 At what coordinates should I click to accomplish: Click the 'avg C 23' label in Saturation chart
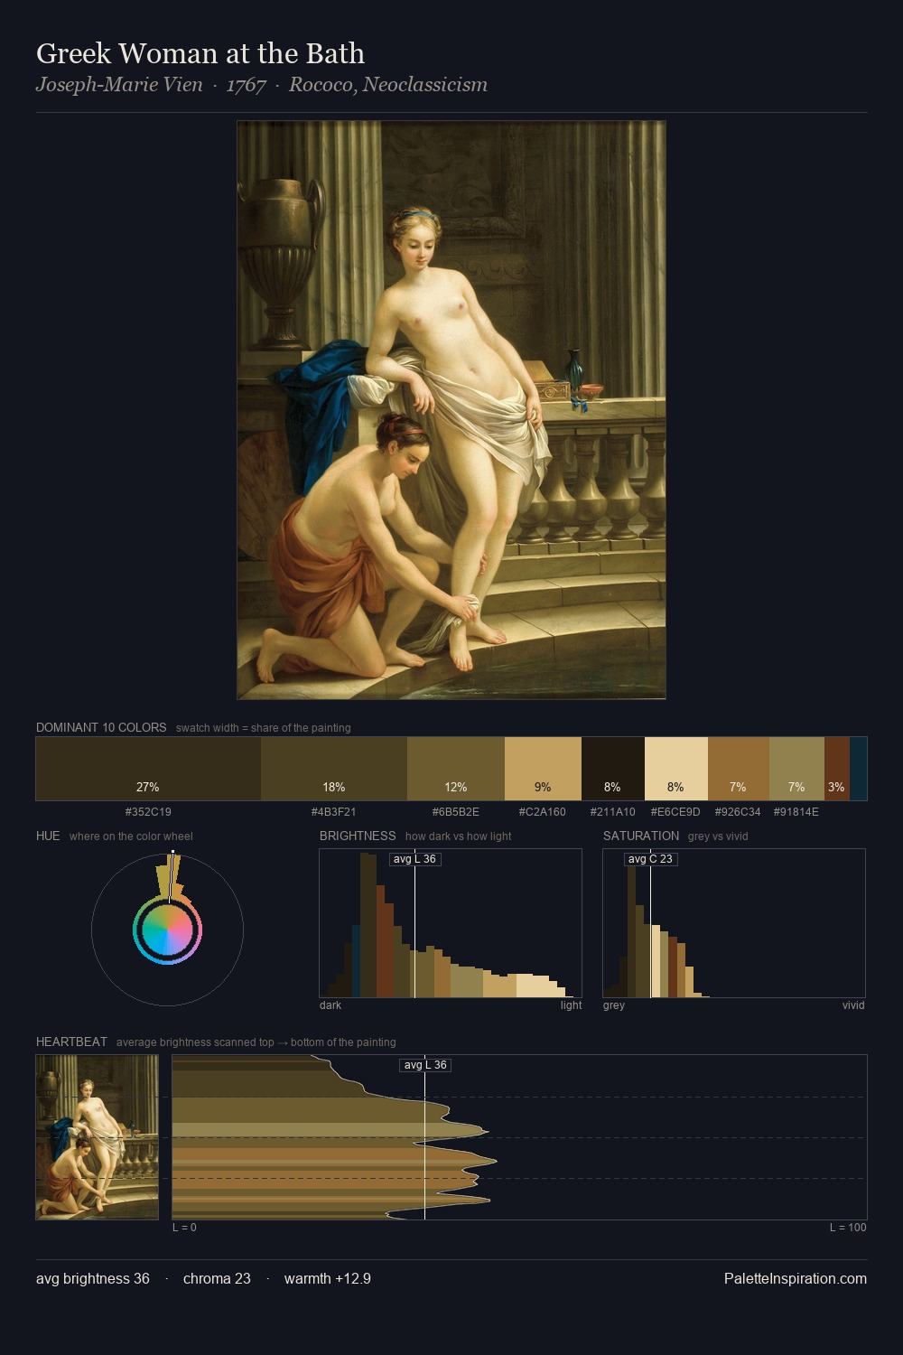650,859
